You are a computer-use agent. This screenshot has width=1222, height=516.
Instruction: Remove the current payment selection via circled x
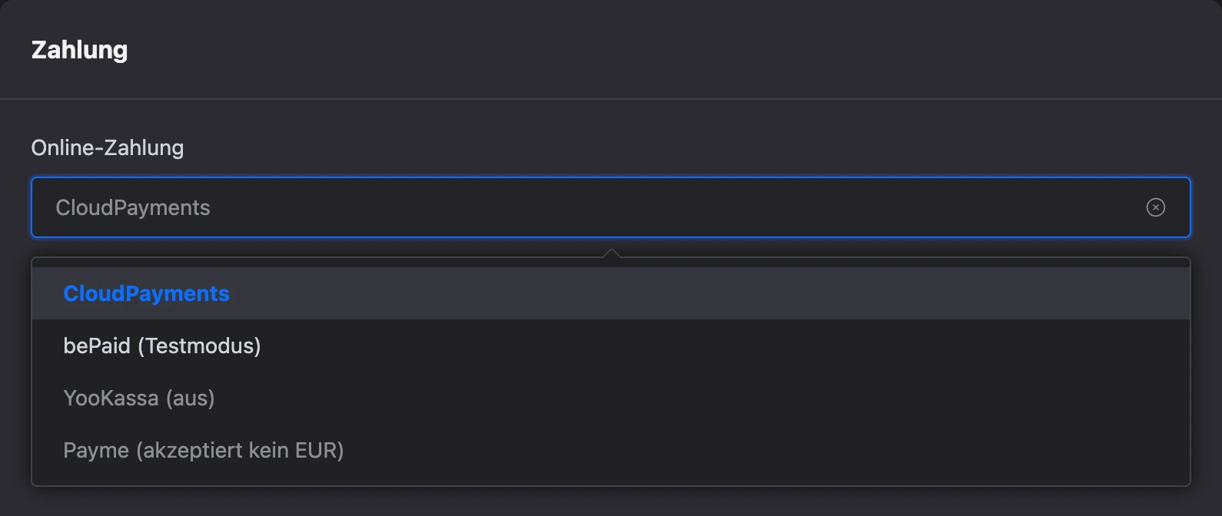(x=1155, y=207)
